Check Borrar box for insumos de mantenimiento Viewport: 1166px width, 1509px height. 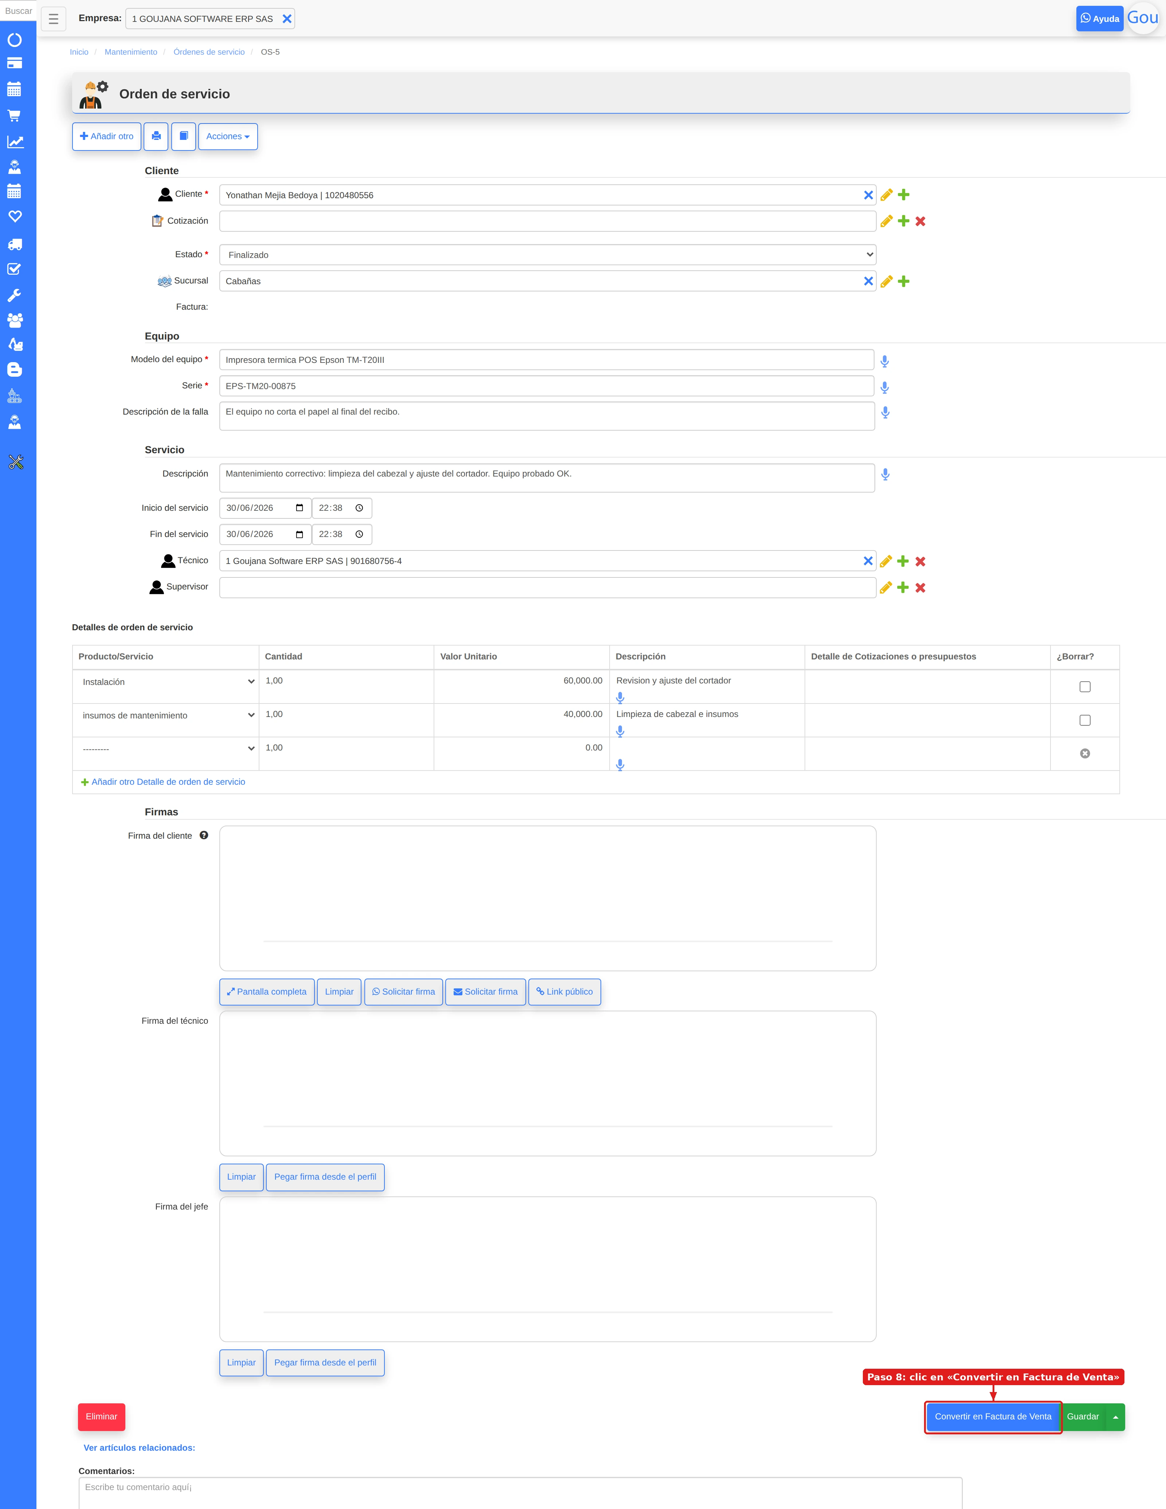point(1084,720)
